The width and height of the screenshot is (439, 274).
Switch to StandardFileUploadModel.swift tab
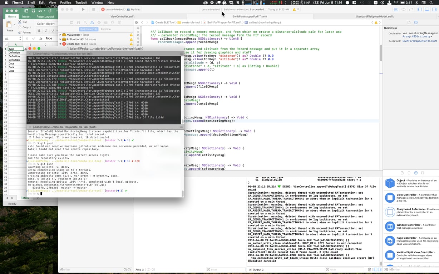(375, 16)
